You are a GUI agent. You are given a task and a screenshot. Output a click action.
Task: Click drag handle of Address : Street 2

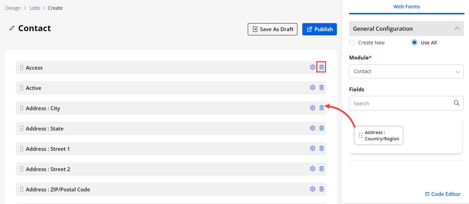pos(22,169)
